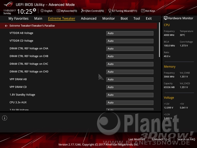Click the ROG logo icon
Image resolution: width=197 pixels, height=148 pixels.
[8, 4]
